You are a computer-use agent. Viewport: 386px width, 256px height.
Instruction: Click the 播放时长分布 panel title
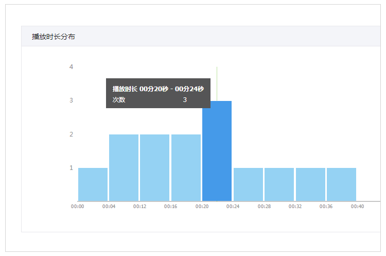[x=54, y=37]
